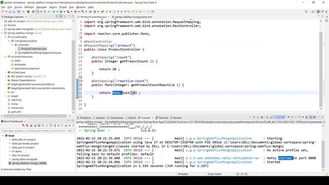Select spring-webflux-mongo [8080] in Boot Dashboard

coord(29,163)
